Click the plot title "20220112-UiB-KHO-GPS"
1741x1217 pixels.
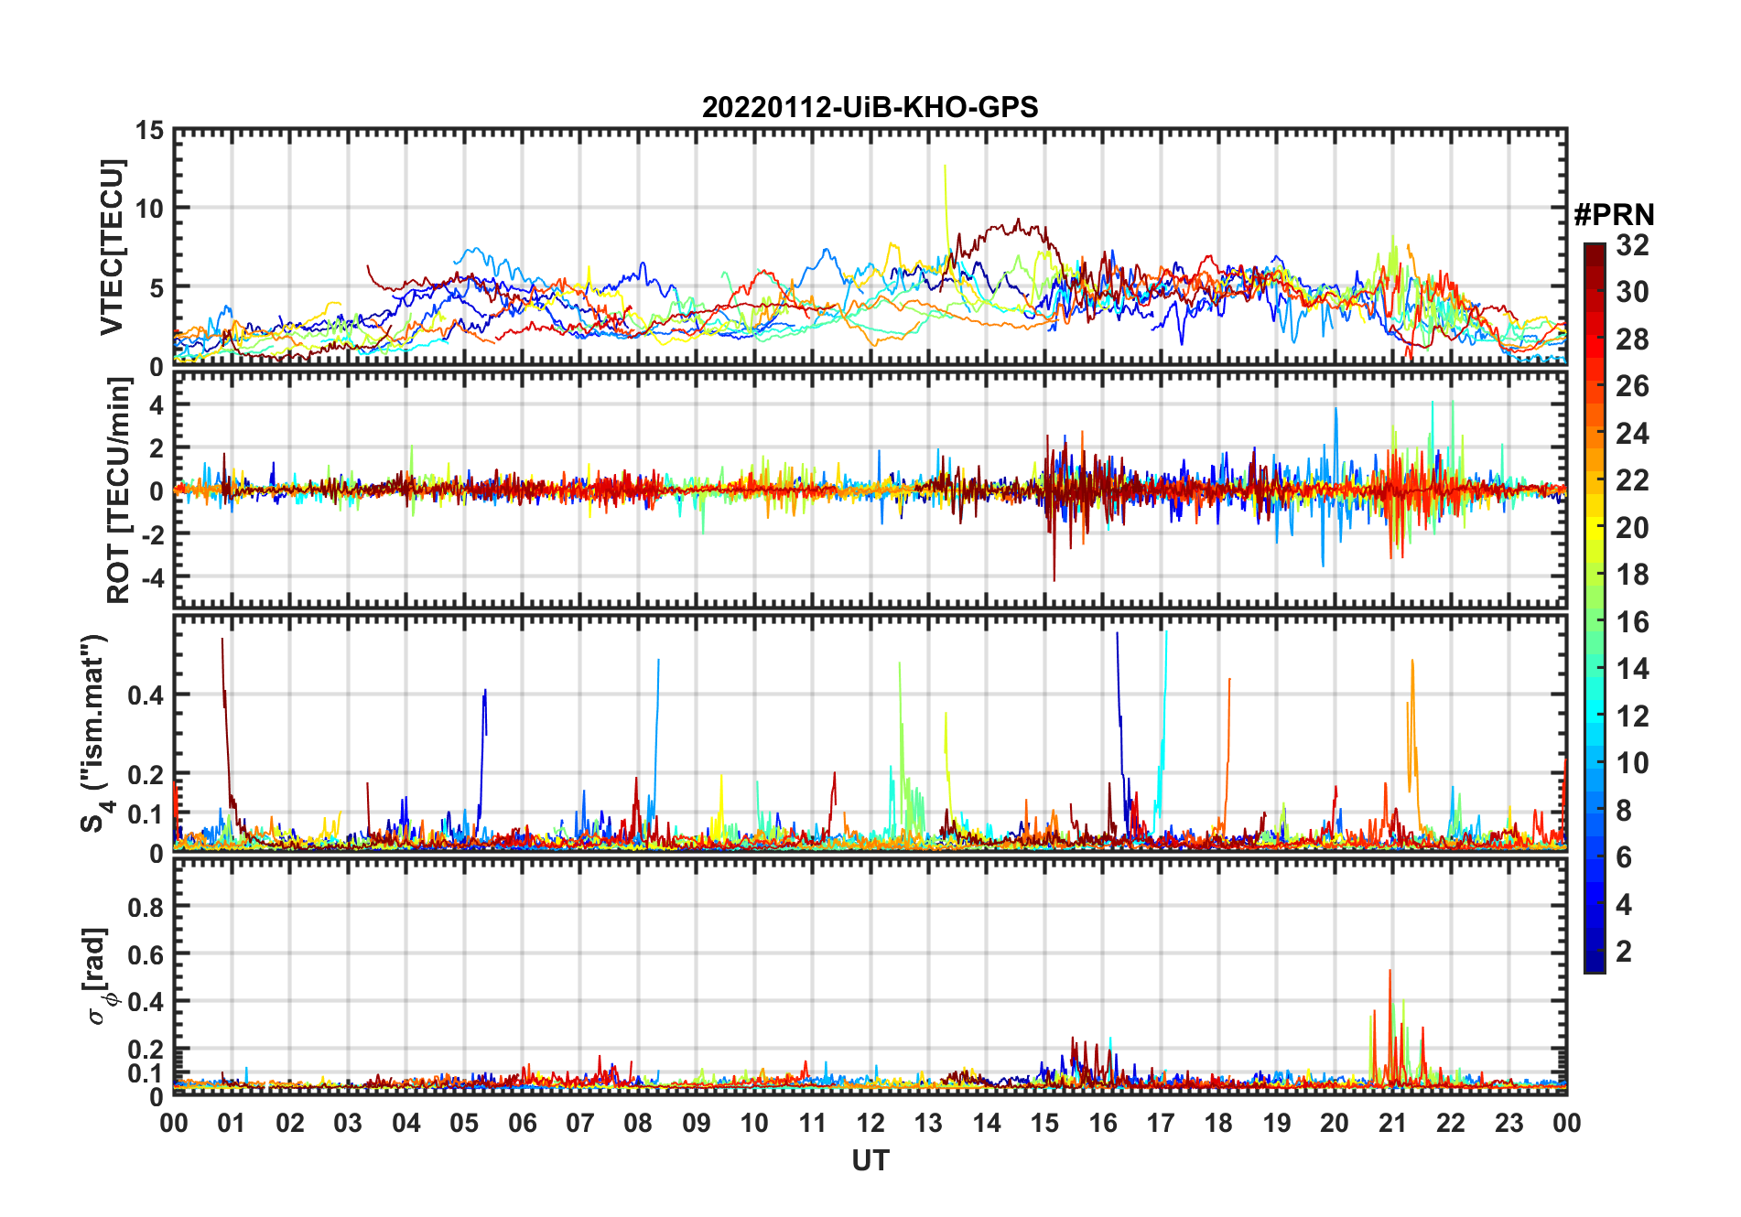[x=870, y=107]
